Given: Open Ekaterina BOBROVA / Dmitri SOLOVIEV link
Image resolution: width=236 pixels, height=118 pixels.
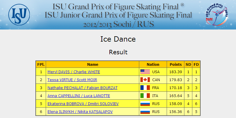Looking at the screenshot, I should (83, 104).
